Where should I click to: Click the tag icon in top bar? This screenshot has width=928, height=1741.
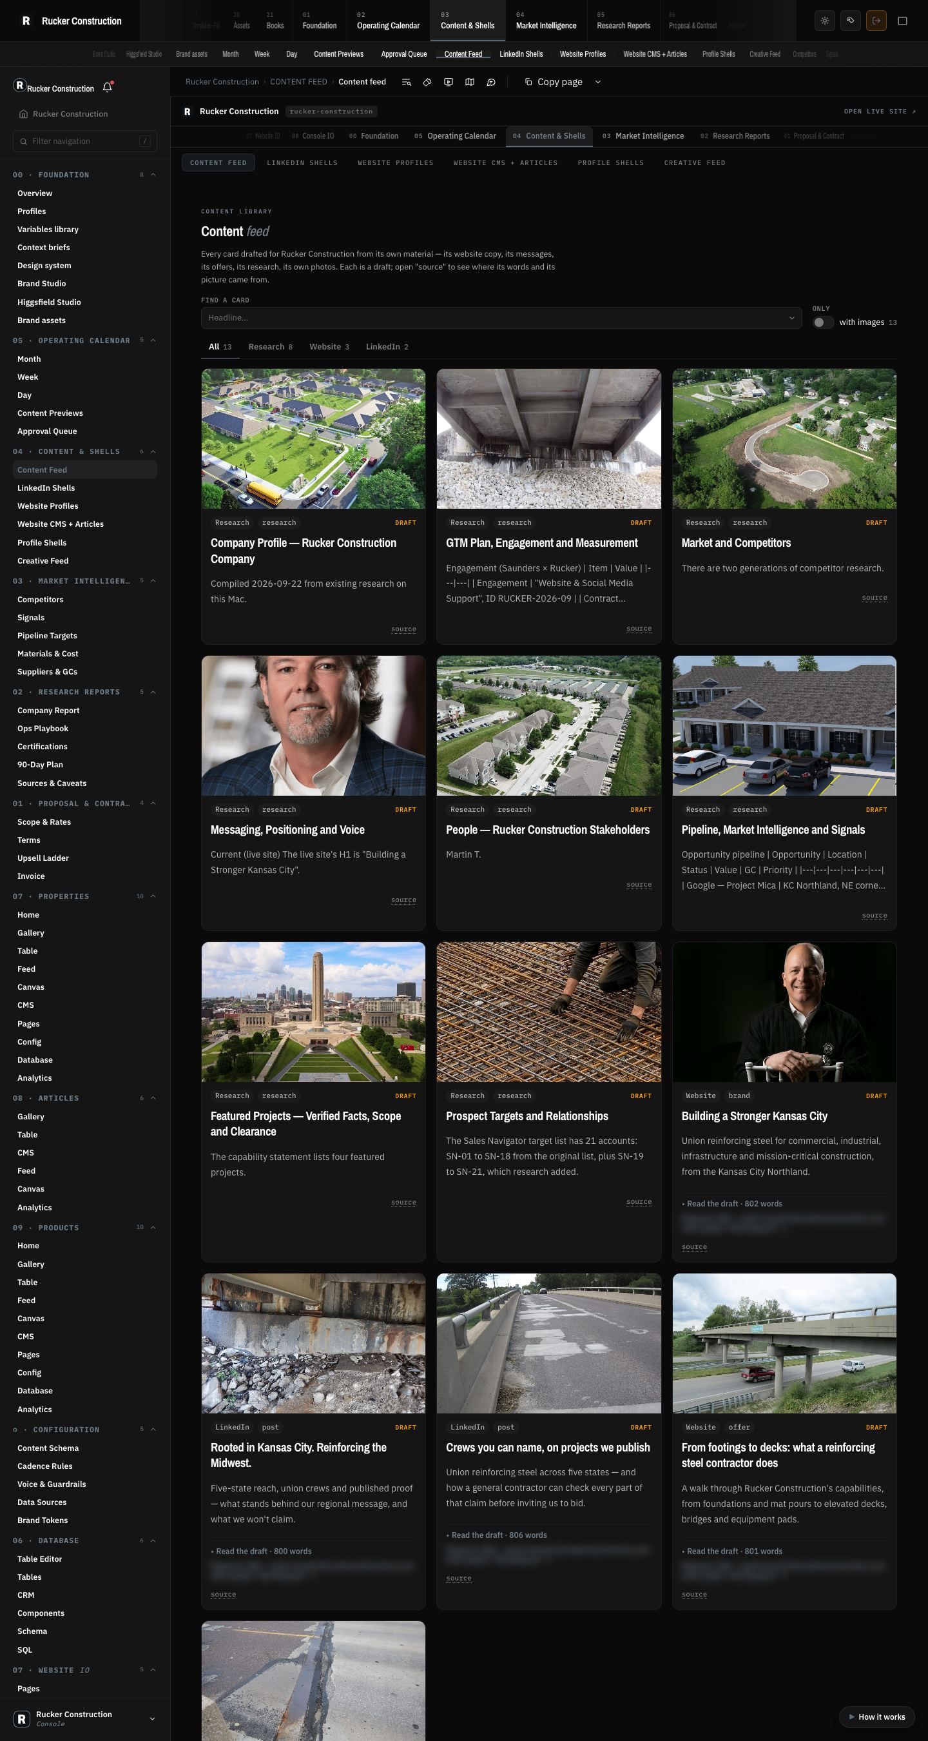pyautogui.click(x=850, y=21)
